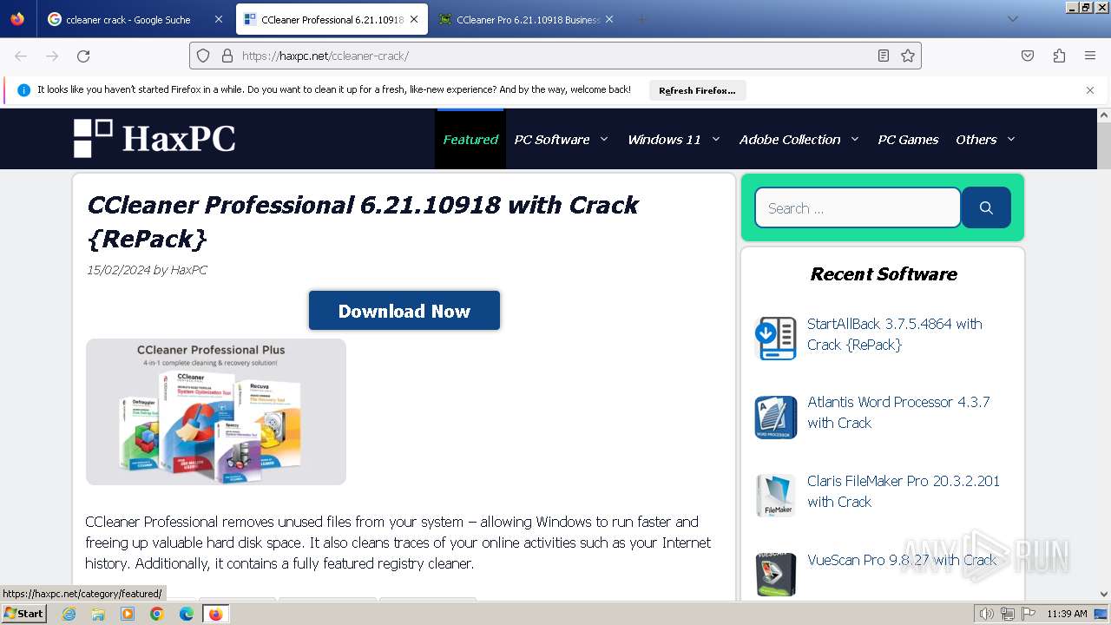Click the VueScan Pro icon

(x=776, y=575)
